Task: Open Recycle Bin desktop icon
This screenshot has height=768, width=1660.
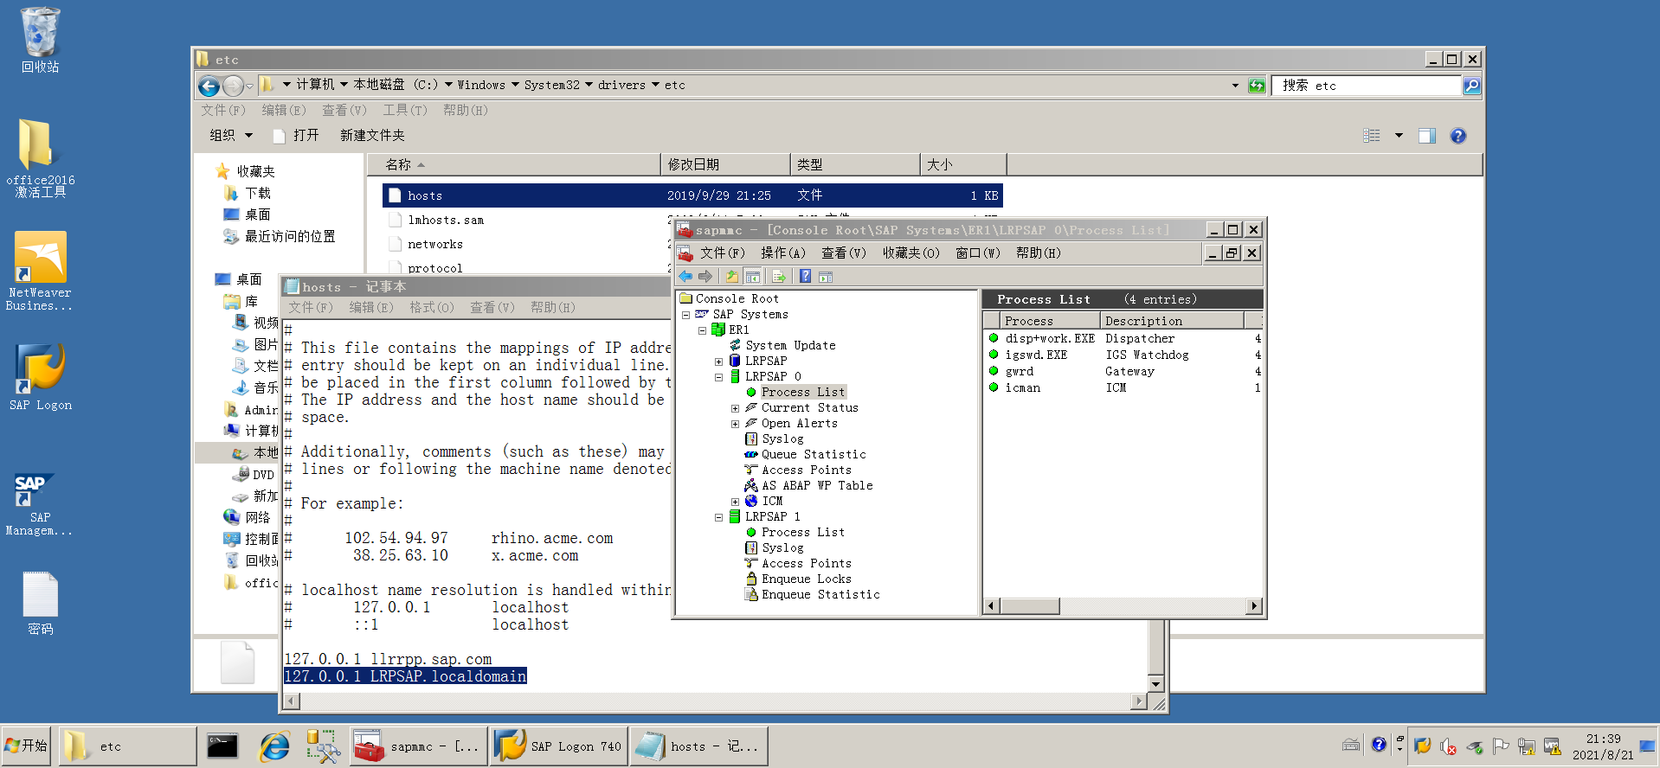Action: point(40,40)
